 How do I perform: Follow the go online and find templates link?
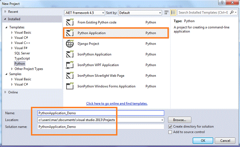117,103
